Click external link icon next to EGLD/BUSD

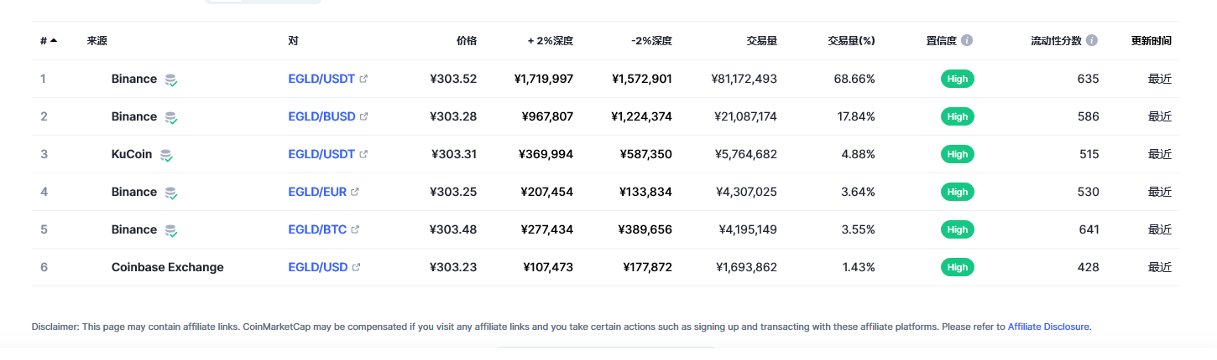click(x=363, y=116)
